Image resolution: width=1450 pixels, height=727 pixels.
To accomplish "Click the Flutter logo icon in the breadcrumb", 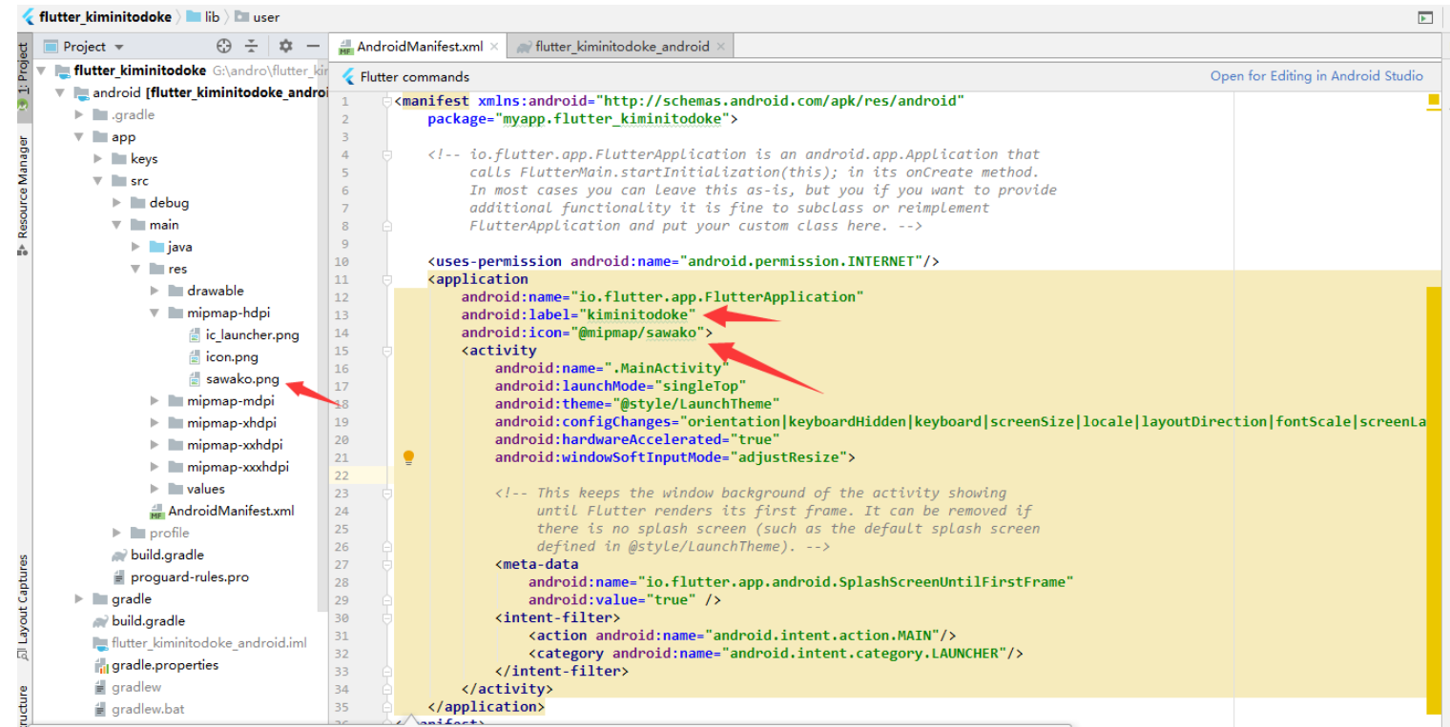I will pyautogui.click(x=28, y=17).
